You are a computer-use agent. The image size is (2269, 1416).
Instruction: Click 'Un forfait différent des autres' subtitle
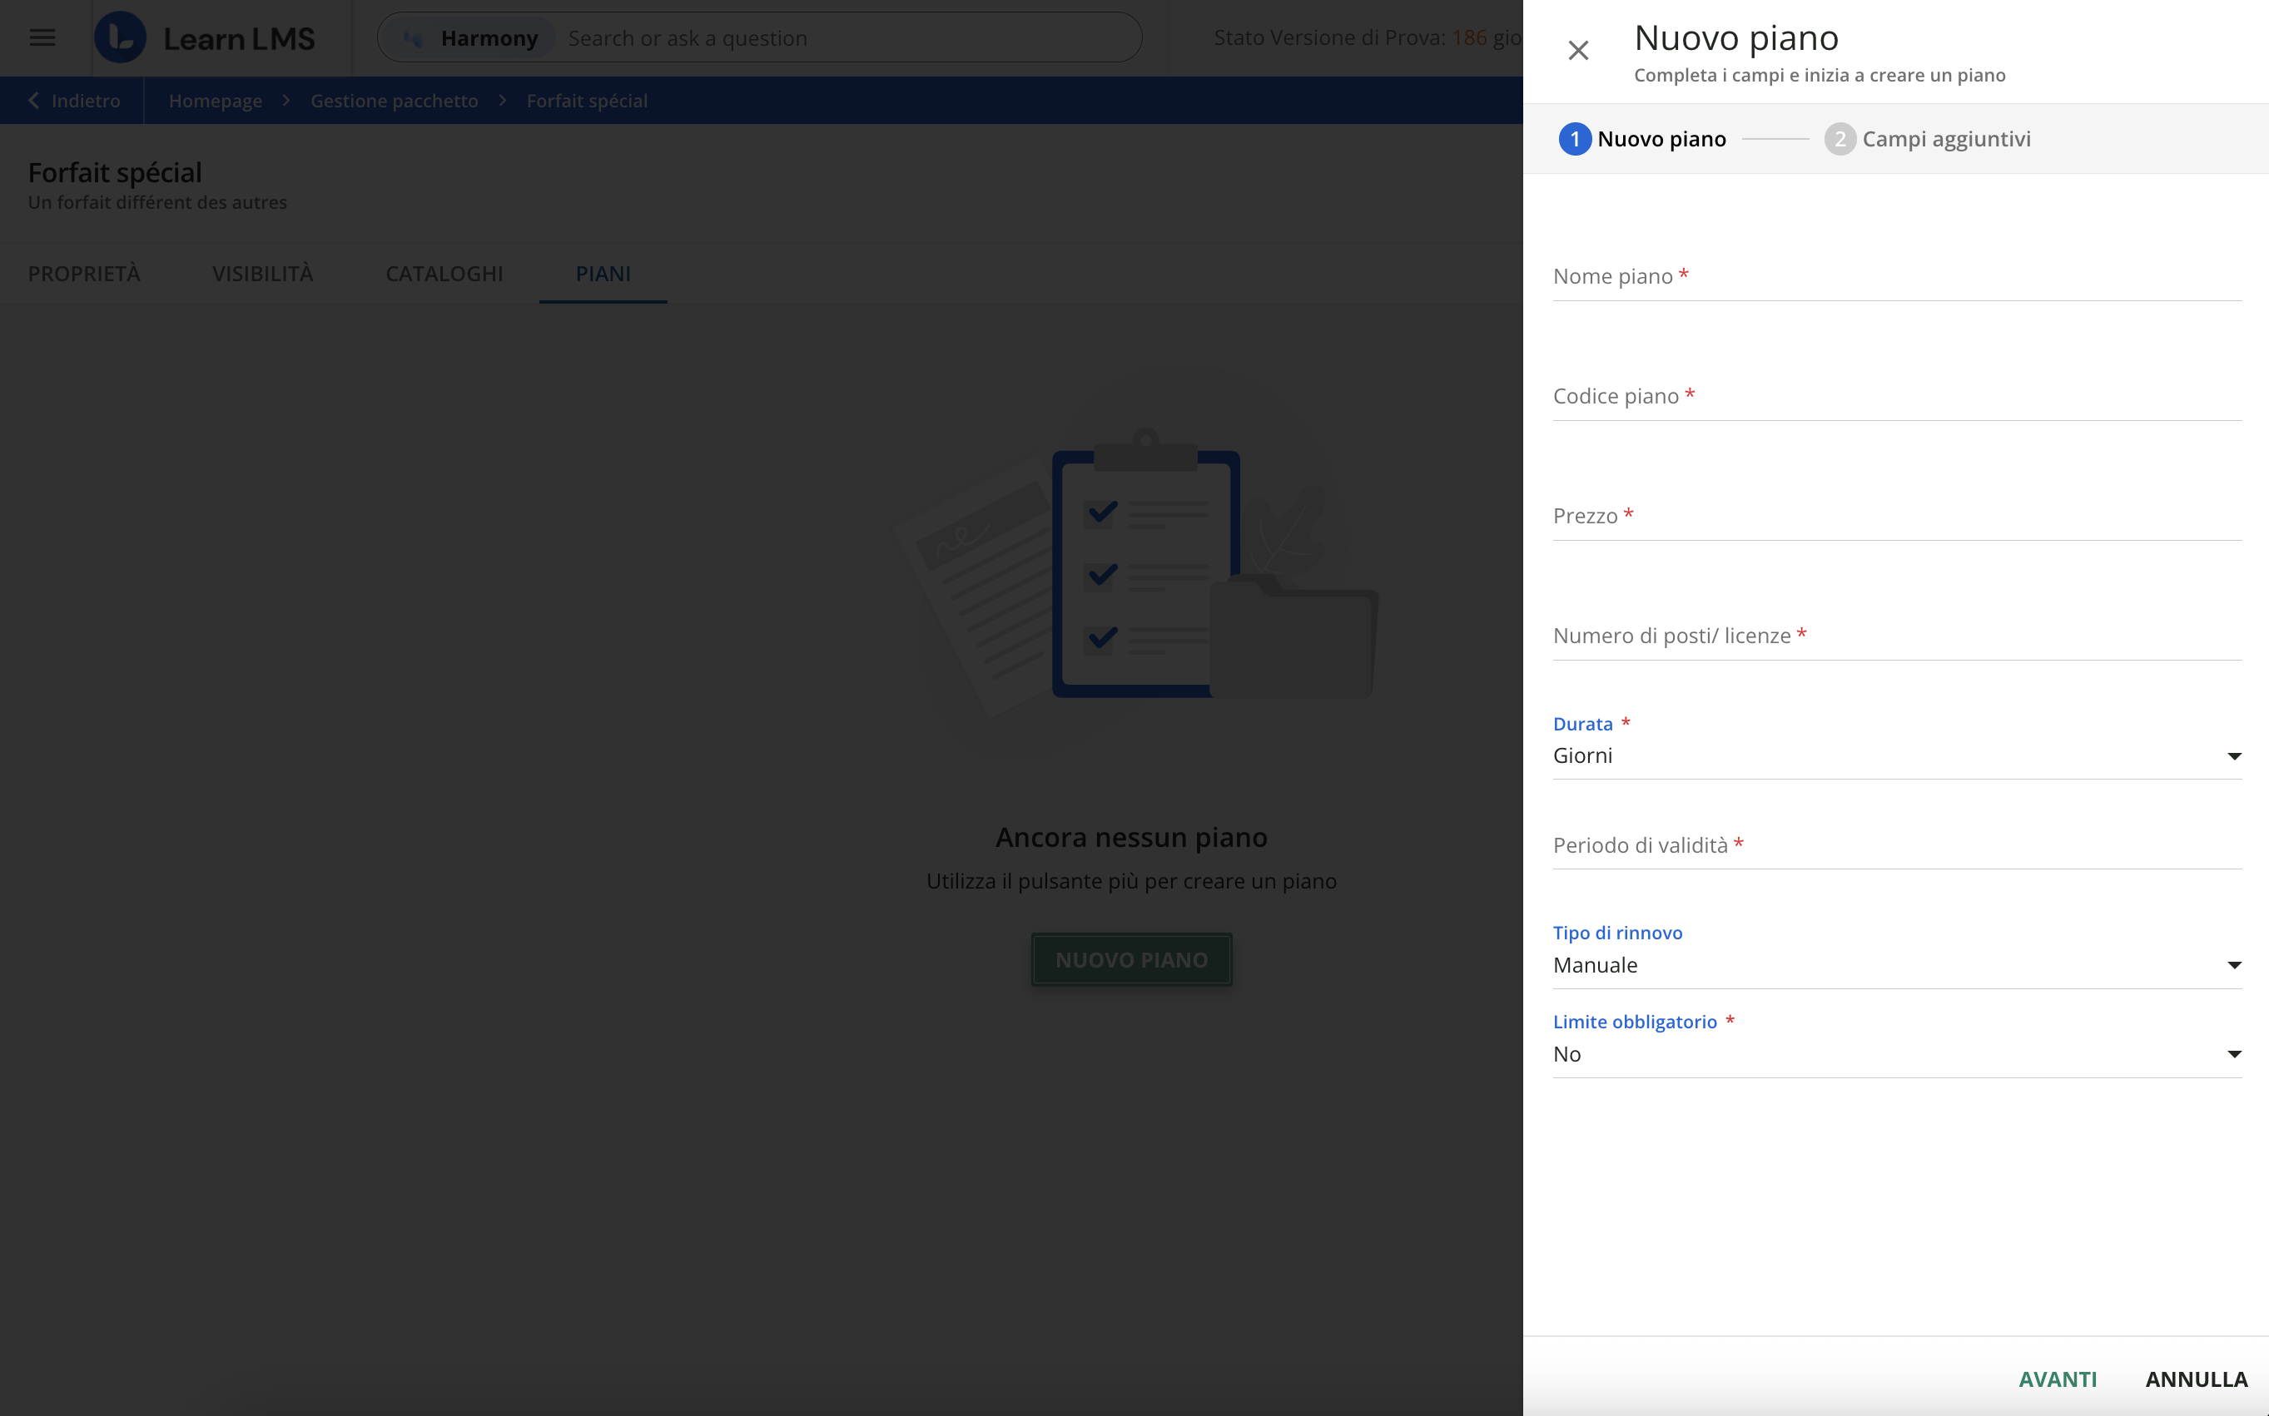pos(157,202)
